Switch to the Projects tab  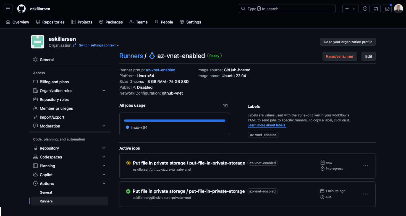click(82, 22)
